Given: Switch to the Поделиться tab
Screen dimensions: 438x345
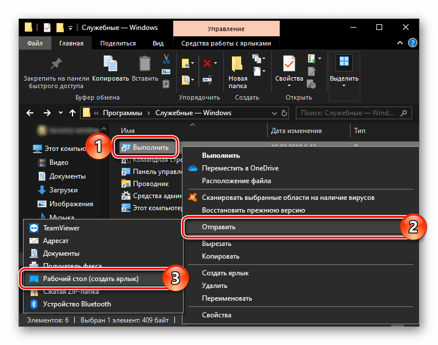Looking at the screenshot, I should point(118,43).
